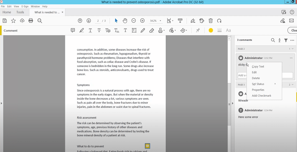Open the E-Sign menu
Image resolution: width=297 pixels, height=152 pixels.
coord(25,6)
